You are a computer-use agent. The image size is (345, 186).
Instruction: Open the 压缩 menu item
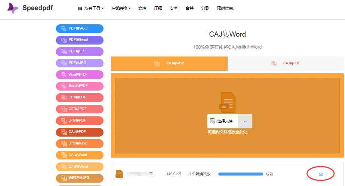point(158,8)
